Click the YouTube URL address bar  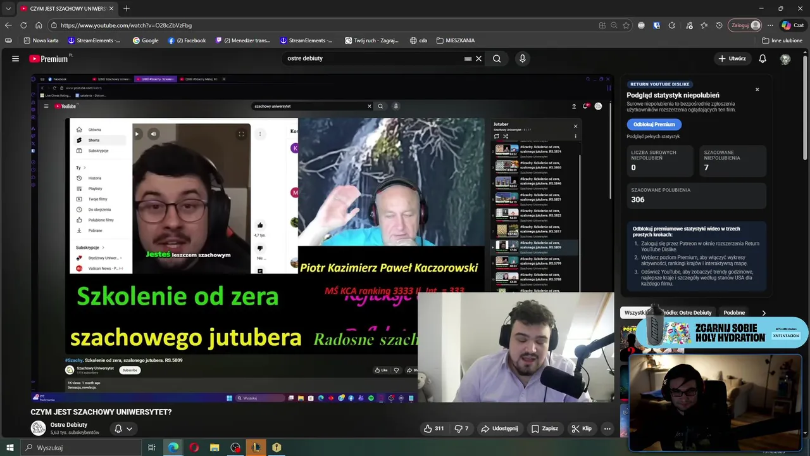coord(323,25)
